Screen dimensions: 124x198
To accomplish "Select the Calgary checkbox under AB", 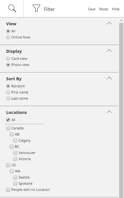I will (15, 140).
